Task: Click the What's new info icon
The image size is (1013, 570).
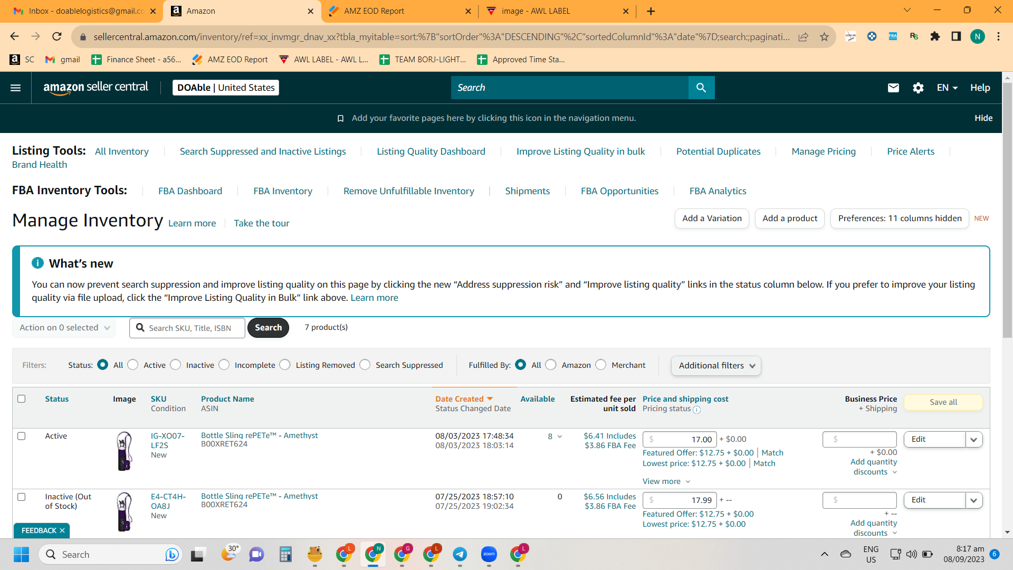Action: click(x=37, y=263)
